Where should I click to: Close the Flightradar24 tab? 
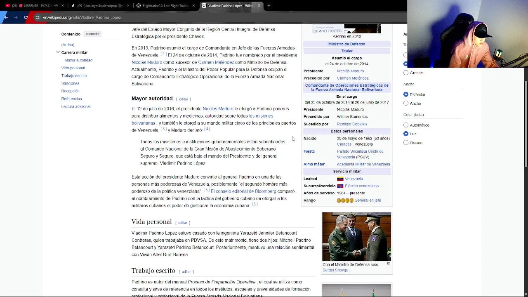click(x=193, y=6)
